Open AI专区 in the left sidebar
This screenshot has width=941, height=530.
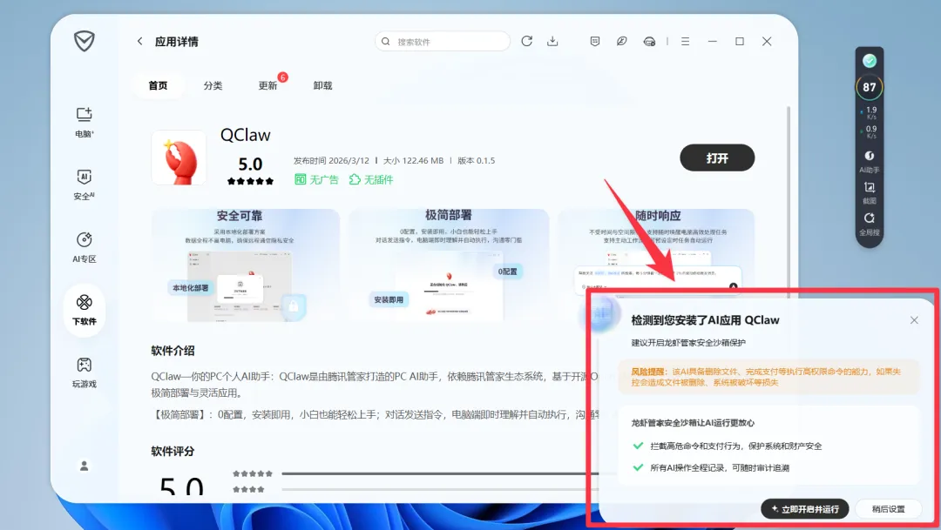tap(84, 247)
